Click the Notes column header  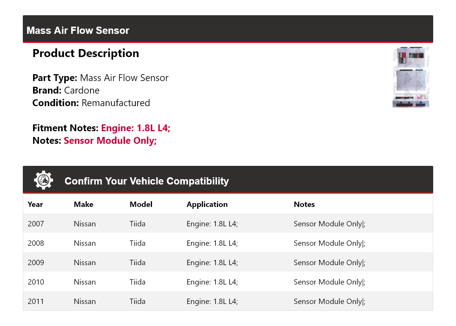[304, 204]
